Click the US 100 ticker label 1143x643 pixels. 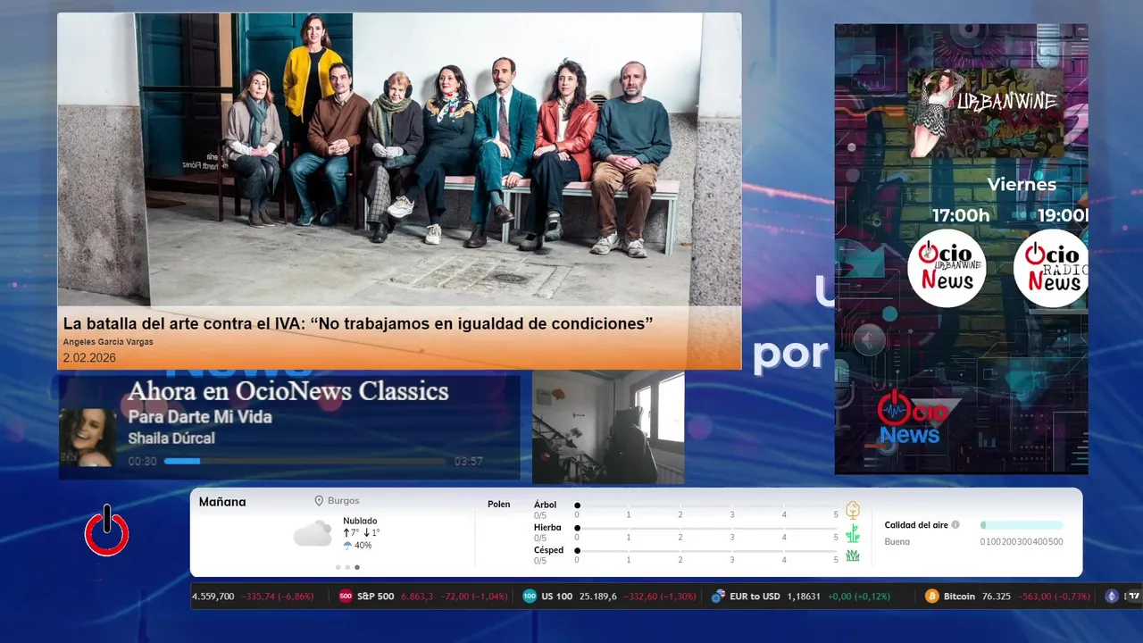[556, 597]
